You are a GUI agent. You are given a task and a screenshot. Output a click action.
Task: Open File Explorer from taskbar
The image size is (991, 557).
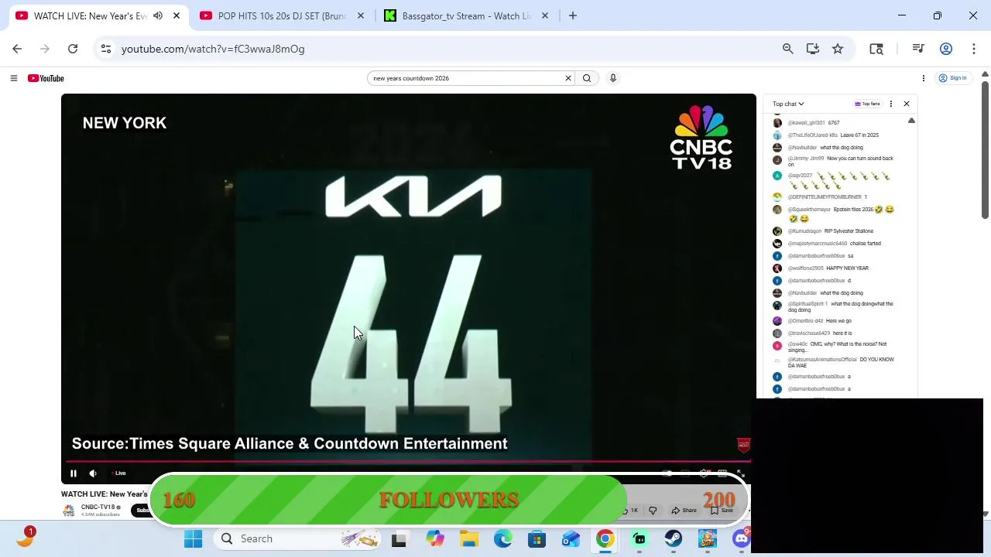point(468,538)
